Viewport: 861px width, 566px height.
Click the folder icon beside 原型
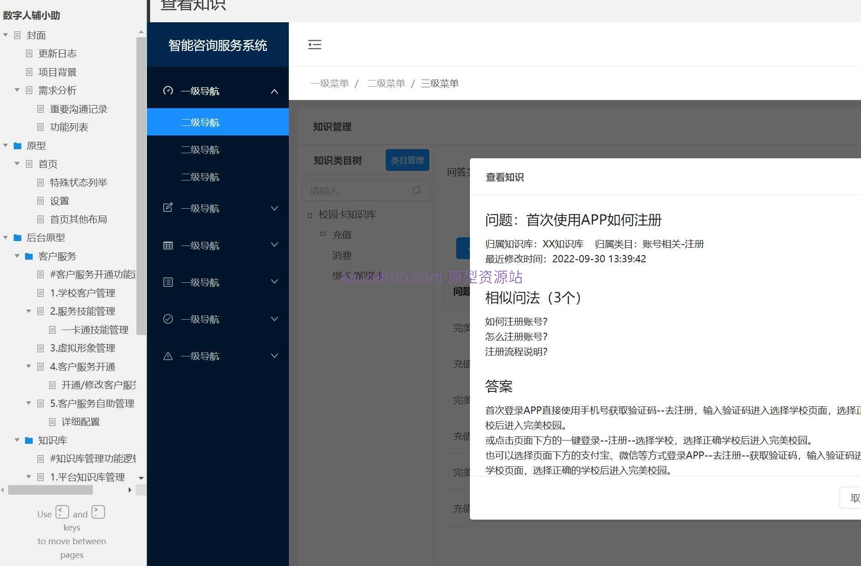pyautogui.click(x=17, y=145)
